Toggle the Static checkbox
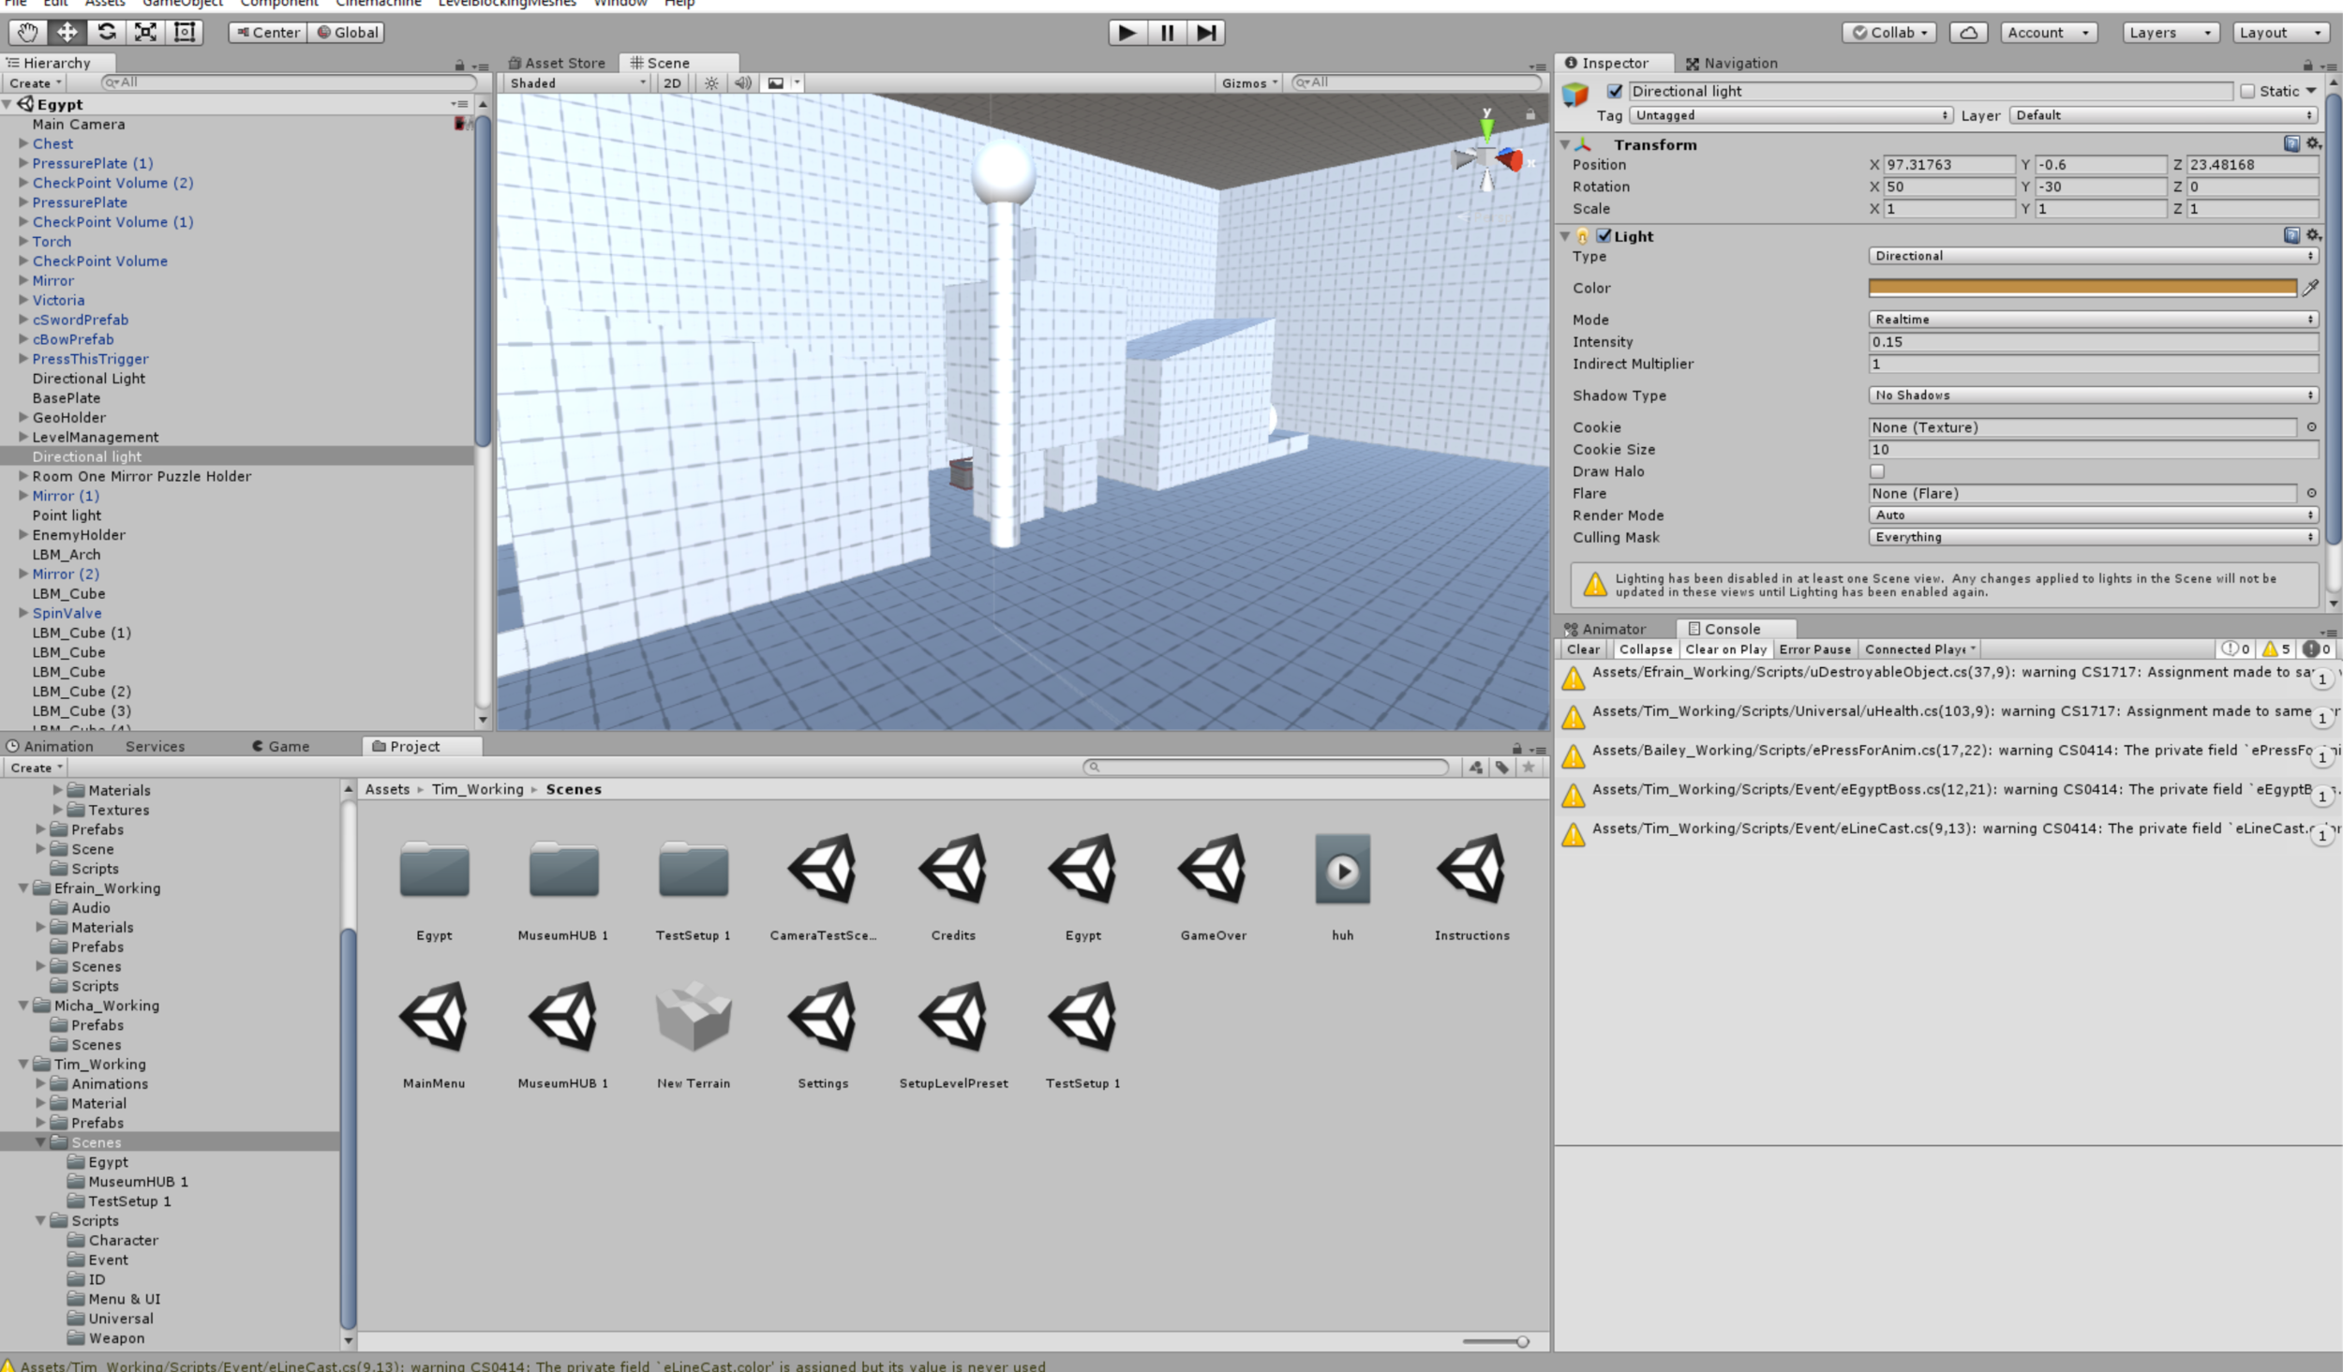This screenshot has height=1372, width=2343. [2247, 91]
